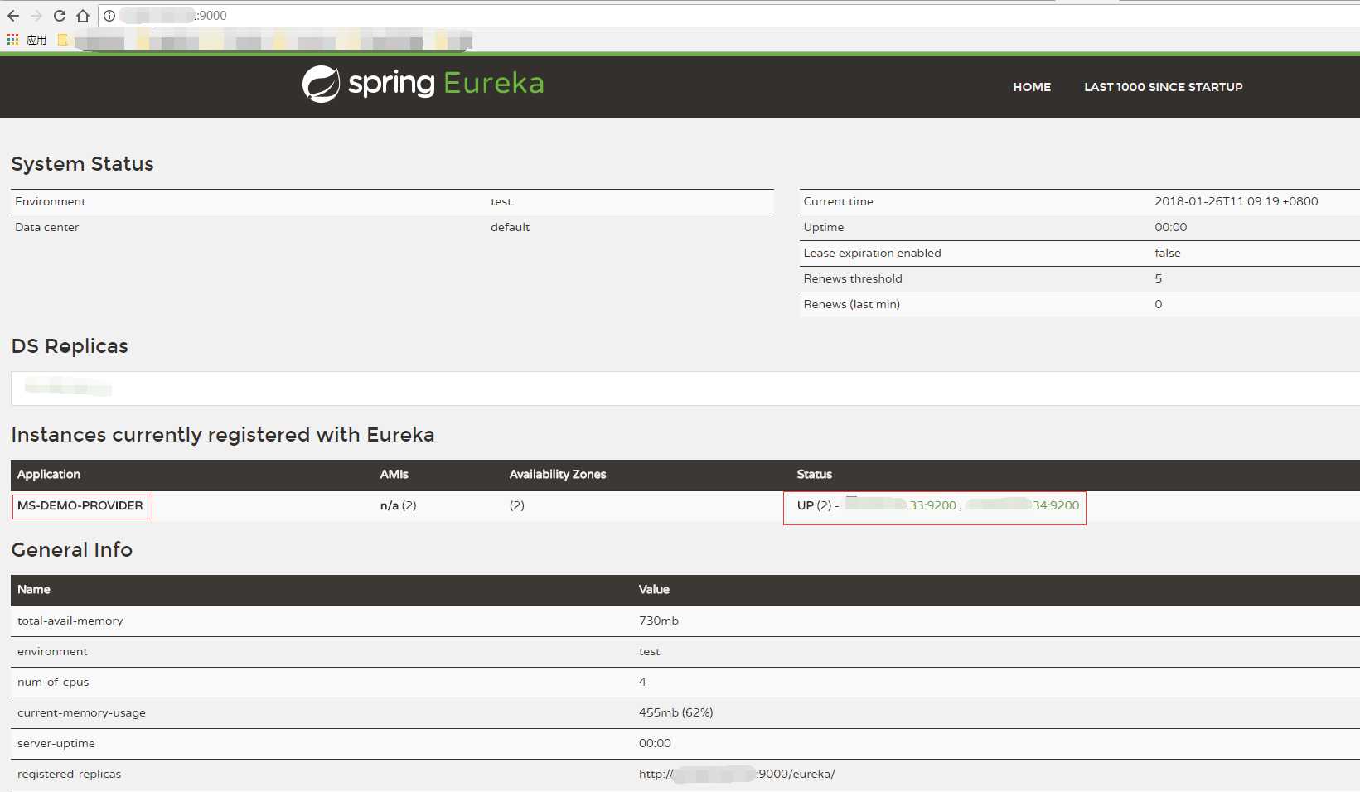The width and height of the screenshot is (1360, 792).
Task: Open LAST 1000 SINCE STARTUP page
Action: [1164, 87]
